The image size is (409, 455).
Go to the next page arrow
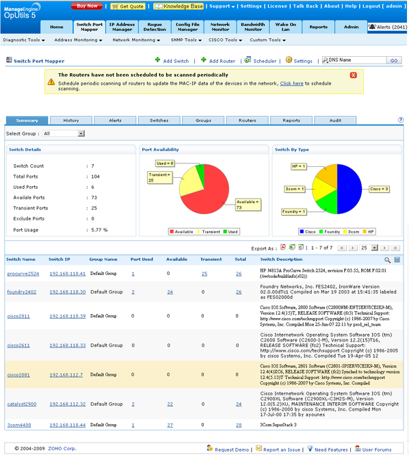(x=384, y=248)
